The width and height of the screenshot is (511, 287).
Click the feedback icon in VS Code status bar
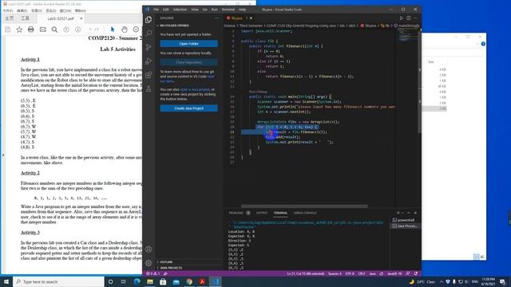click(408, 273)
